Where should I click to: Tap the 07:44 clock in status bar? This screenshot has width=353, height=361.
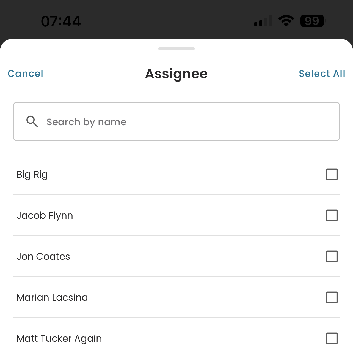tap(61, 21)
